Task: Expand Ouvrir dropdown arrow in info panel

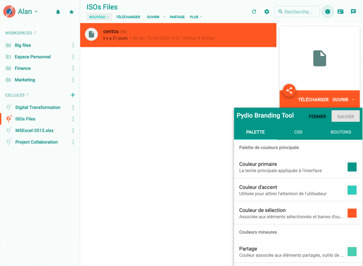Action: (x=353, y=100)
